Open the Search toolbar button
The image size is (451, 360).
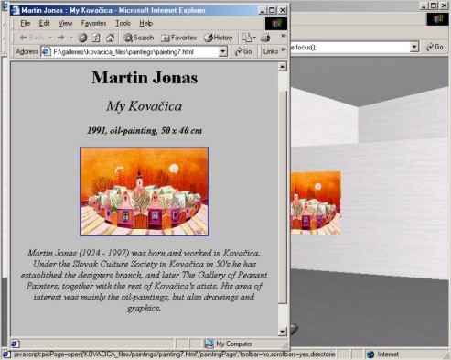(139, 38)
